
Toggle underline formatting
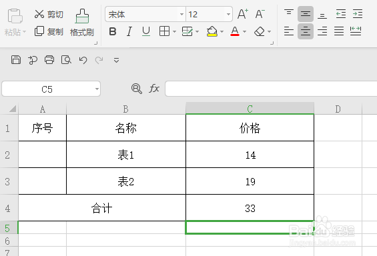pyautogui.click(x=146, y=31)
